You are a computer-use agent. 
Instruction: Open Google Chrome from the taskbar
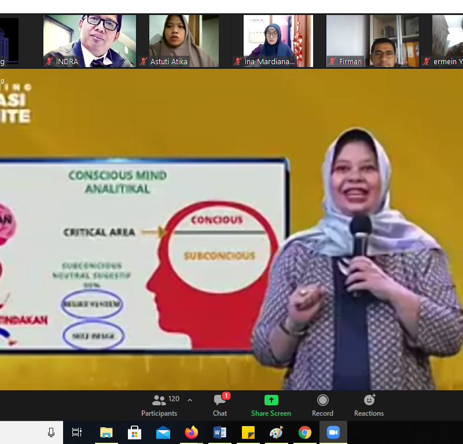[x=305, y=432]
